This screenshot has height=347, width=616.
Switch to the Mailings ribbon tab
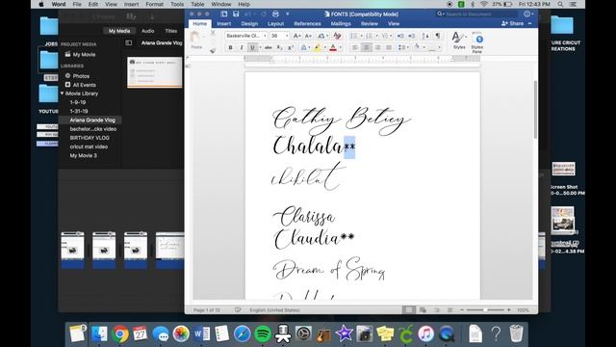click(x=341, y=23)
